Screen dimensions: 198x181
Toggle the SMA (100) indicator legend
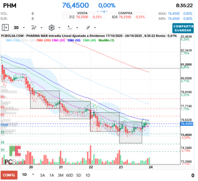point(13,41)
